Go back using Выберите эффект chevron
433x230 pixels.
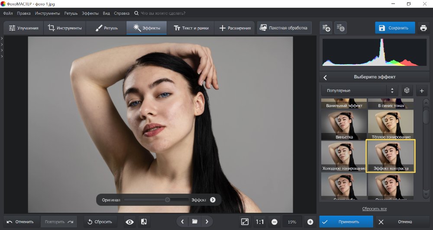pos(325,78)
